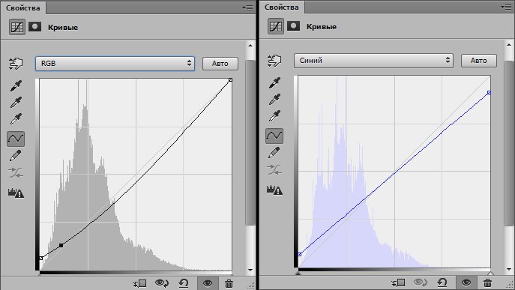This screenshot has height=290, width=515.
Task: Click the Авто button next to Синий
Action: click(x=478, y=61)
